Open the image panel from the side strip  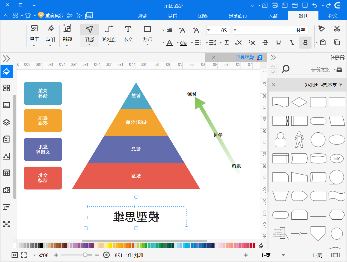6,105
